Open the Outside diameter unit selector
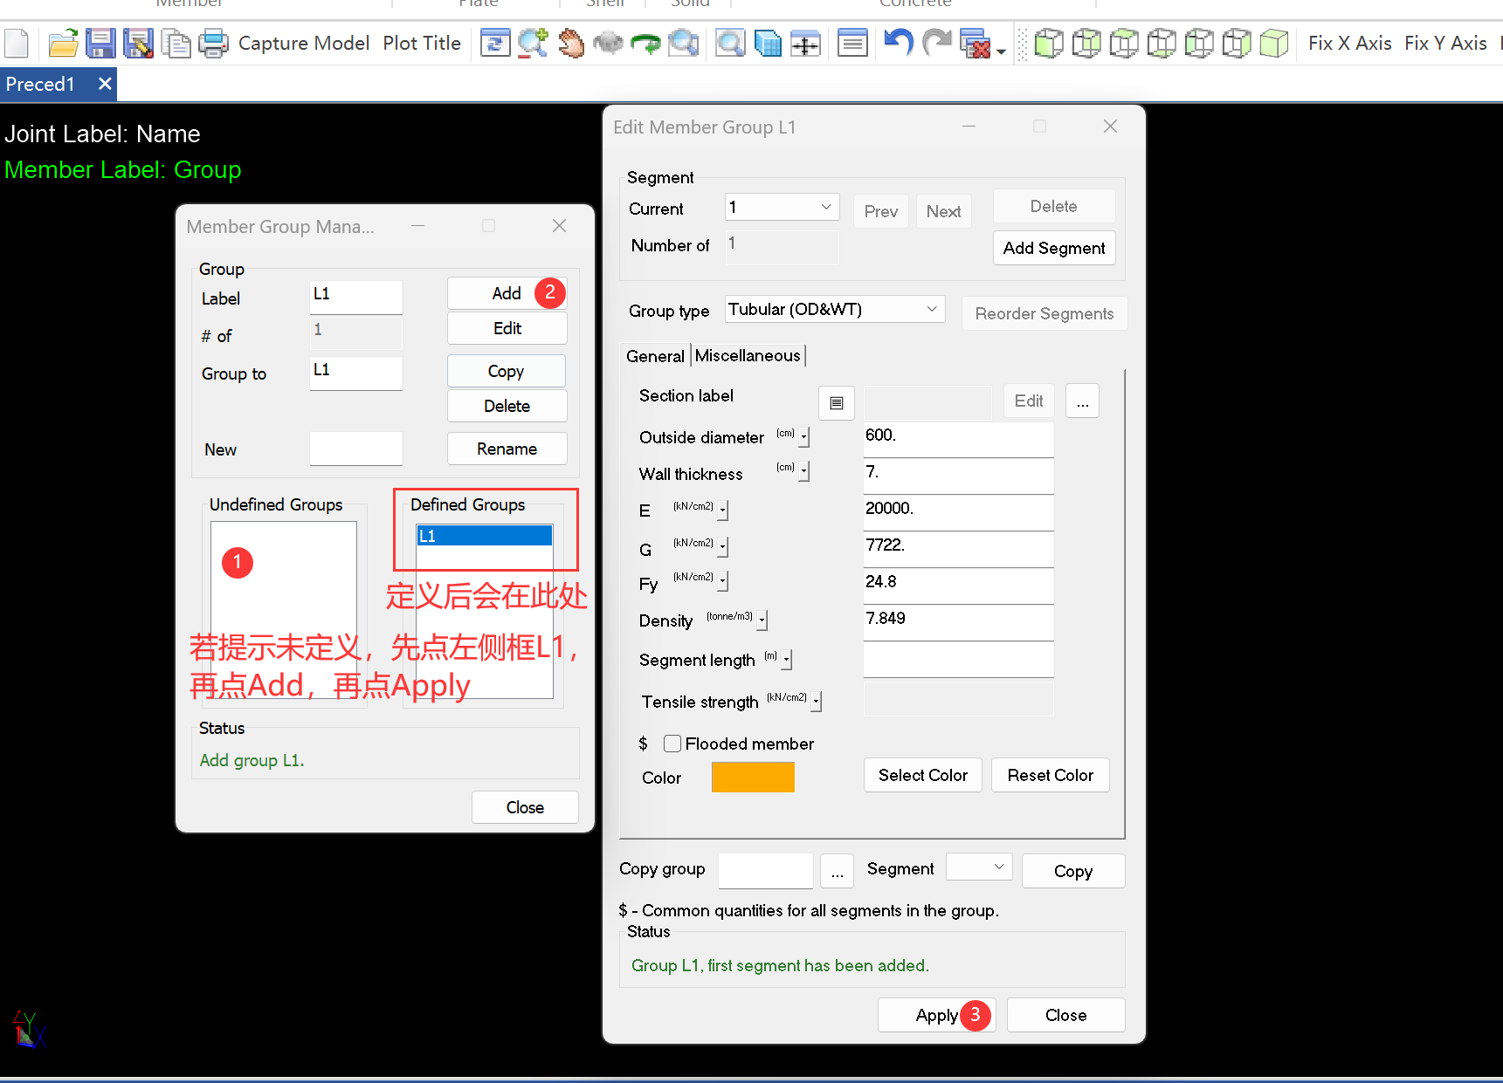 coord(803,437)
